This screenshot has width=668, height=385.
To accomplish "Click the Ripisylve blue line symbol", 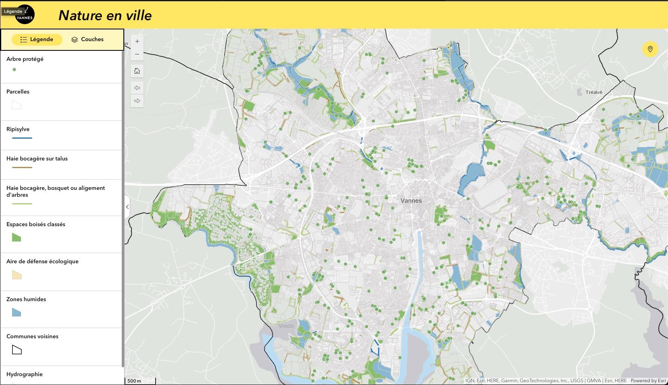I will pyautogui.click(x=22, y=138).
